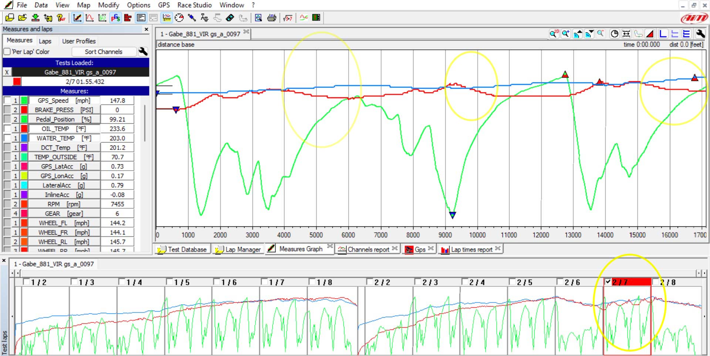Close the Measures and laps panel
Screen dimensions: 710x356
(146, 29)
